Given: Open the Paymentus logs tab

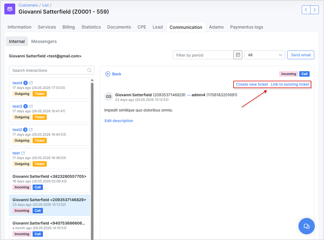Looking at the screenshot, I should point(247,27).
